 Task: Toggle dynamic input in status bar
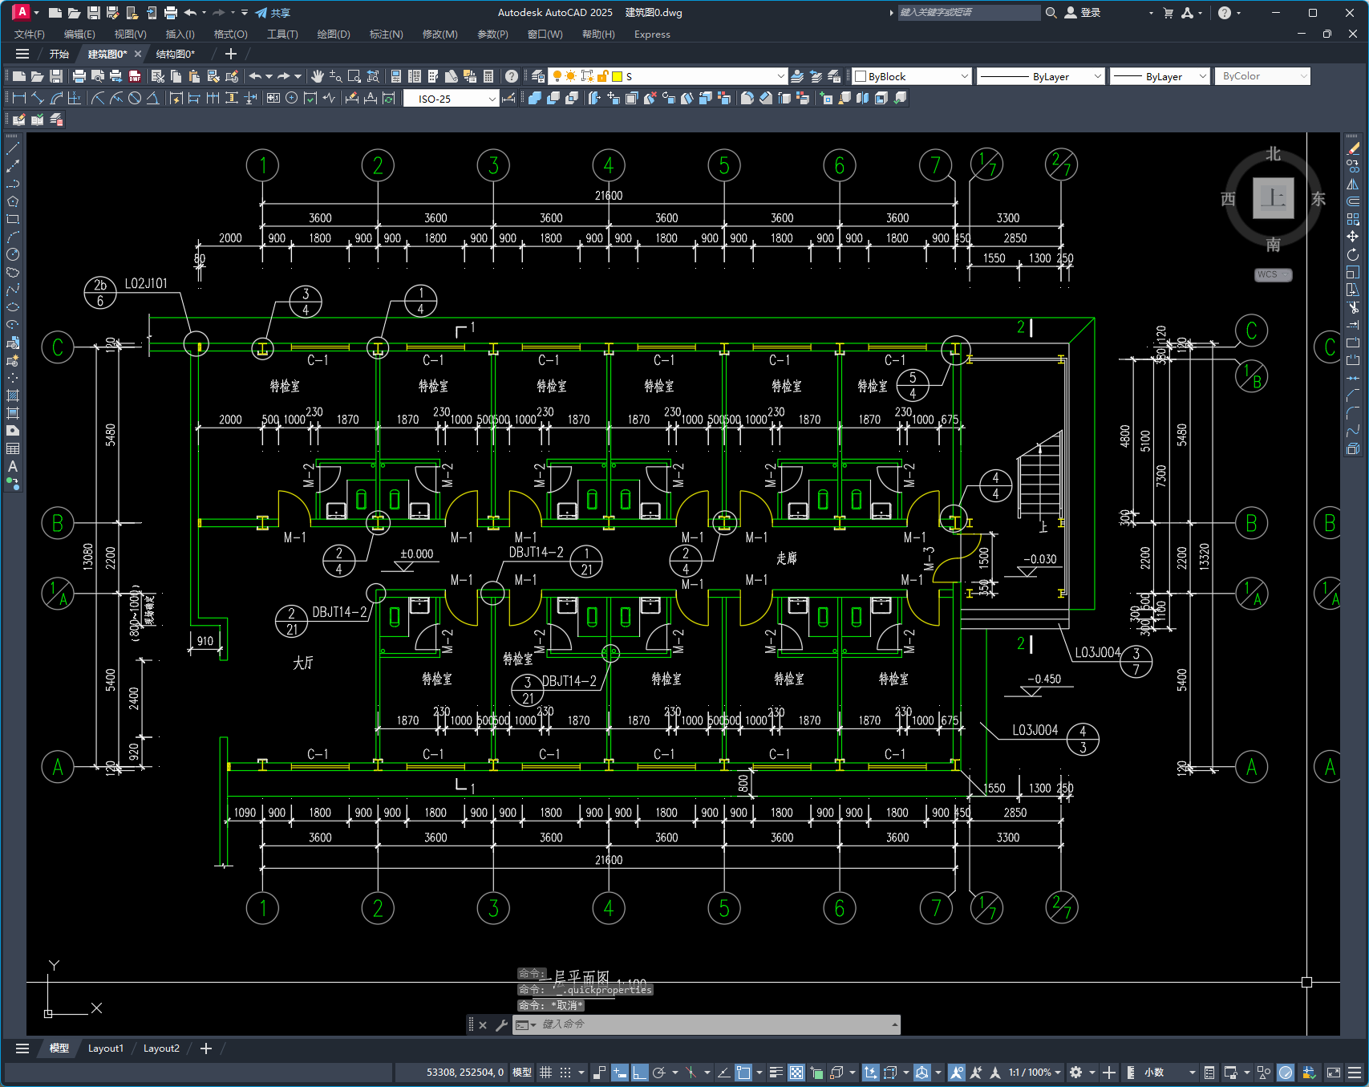coord(619,1073)
